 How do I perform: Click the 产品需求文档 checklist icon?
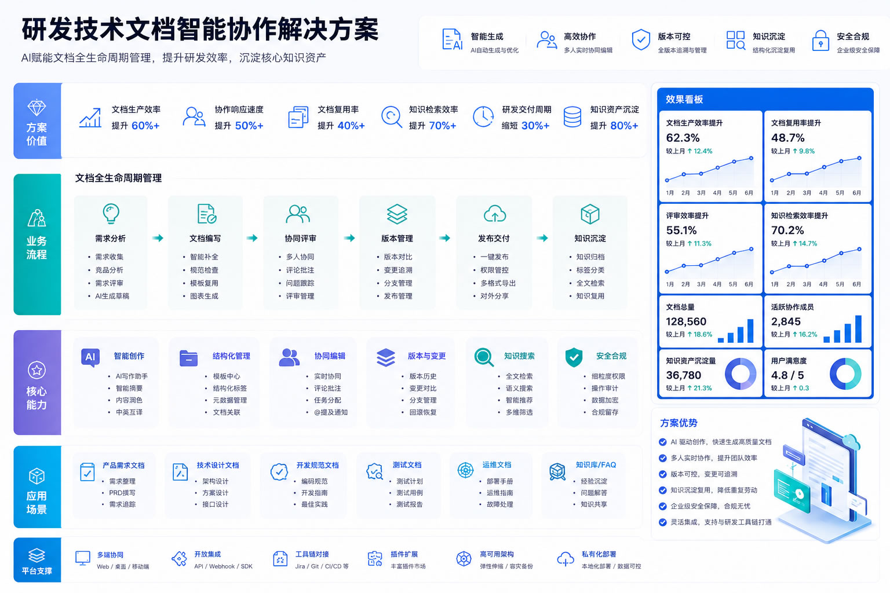87,472
